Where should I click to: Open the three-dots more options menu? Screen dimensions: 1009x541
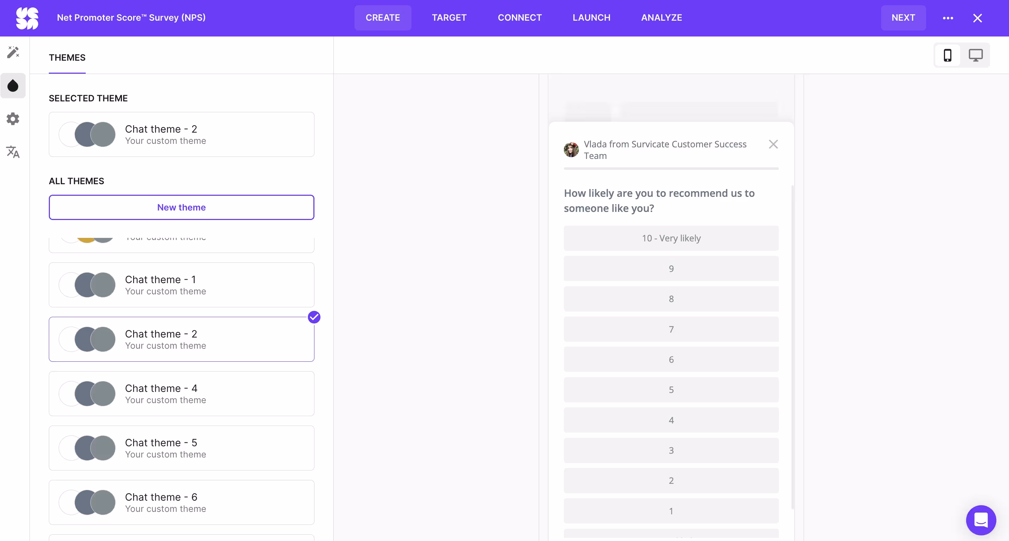tap(948, 18)
